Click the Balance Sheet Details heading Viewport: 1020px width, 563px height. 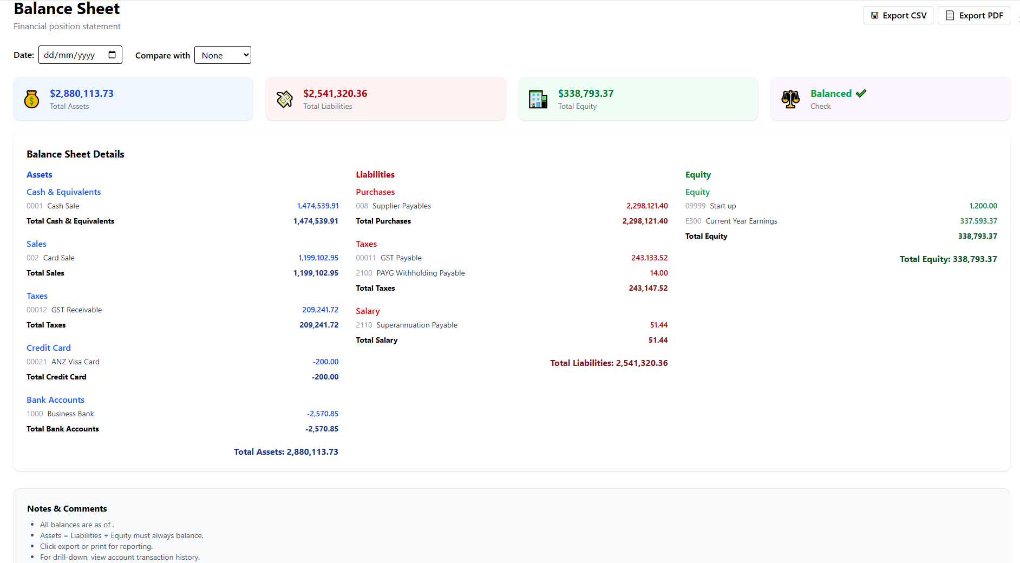(x=75, y=154)
